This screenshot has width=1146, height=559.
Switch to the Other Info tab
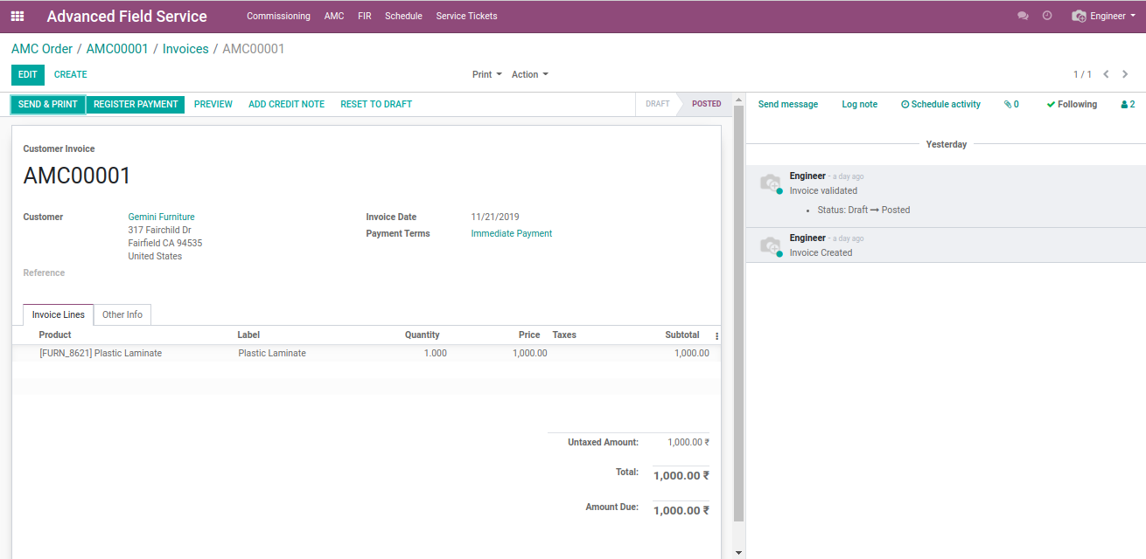[x=122, y=315]
